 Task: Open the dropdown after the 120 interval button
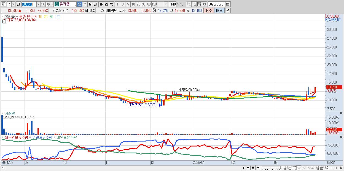tap(166, 4)
